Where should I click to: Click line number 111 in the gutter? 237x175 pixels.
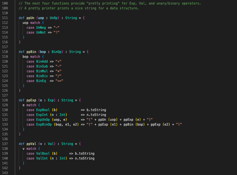(5, 18)
